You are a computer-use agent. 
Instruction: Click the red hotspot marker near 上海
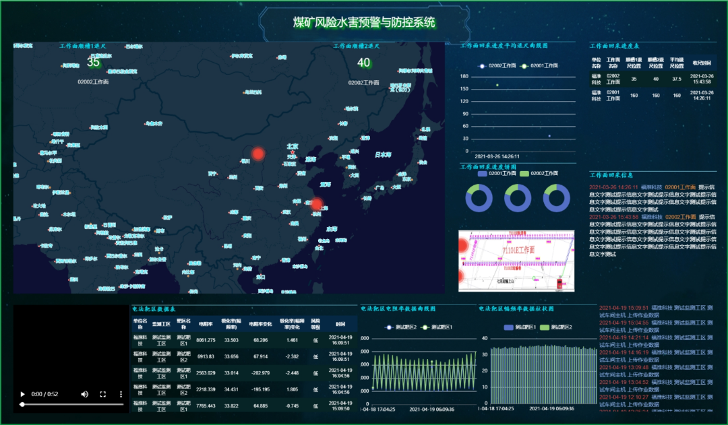coord(317,203)
